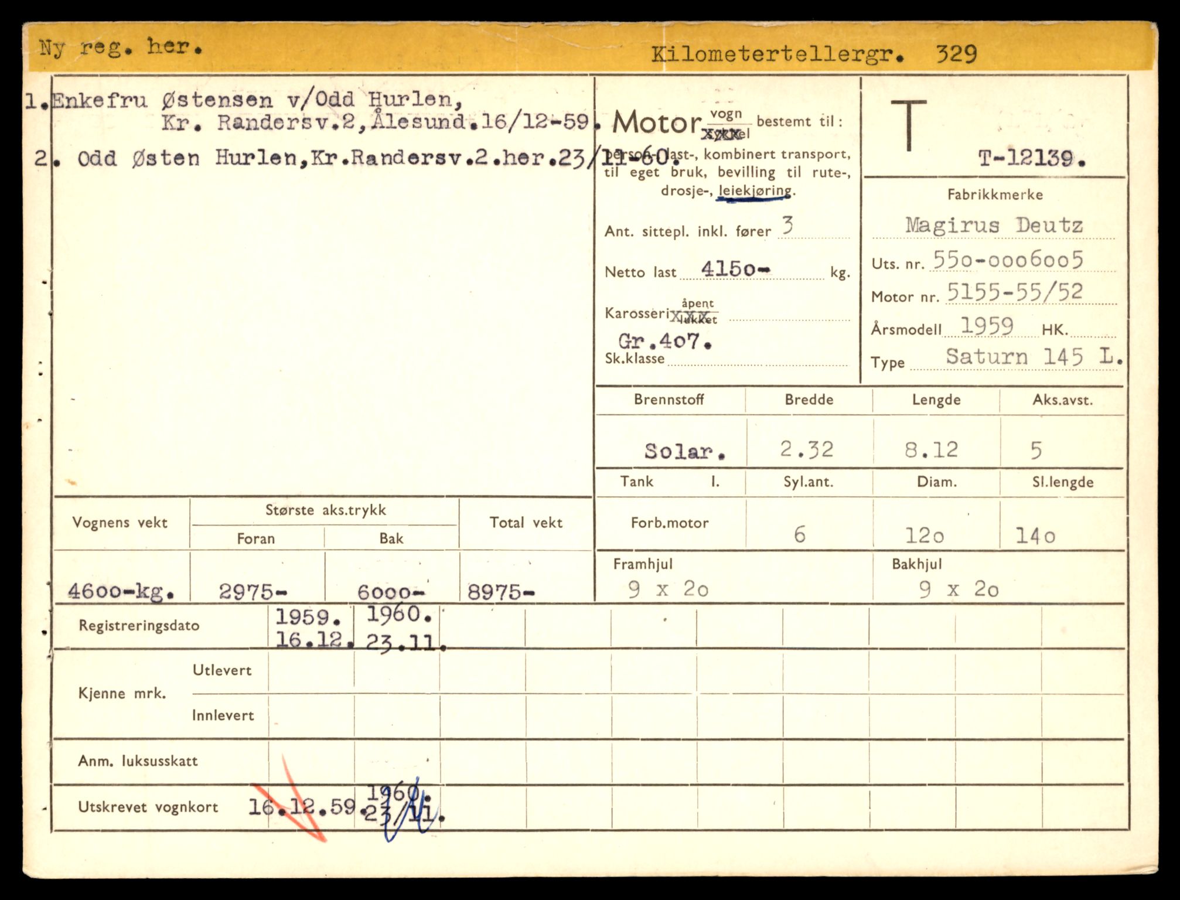Viewport: 1180px width, 900px height.
Task: Click the large letter T marker
Action: pyautogui.click(x=909, y=125)
